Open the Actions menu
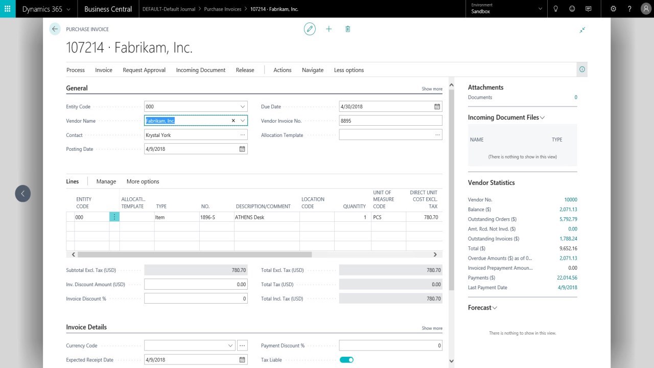The height and width of the screenshot is (368, 654). (x=282, y=70)
